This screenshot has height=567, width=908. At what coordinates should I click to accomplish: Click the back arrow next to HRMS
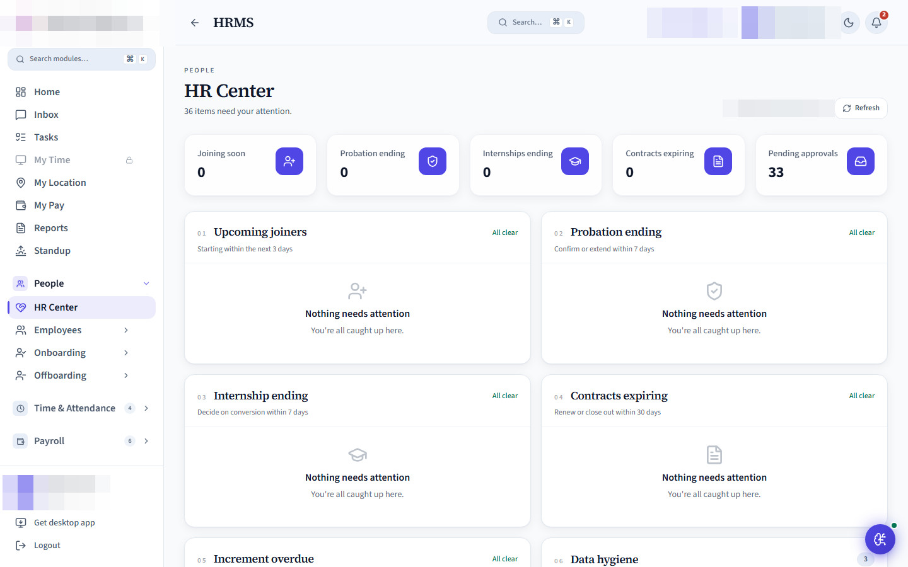tap(195, 23)
